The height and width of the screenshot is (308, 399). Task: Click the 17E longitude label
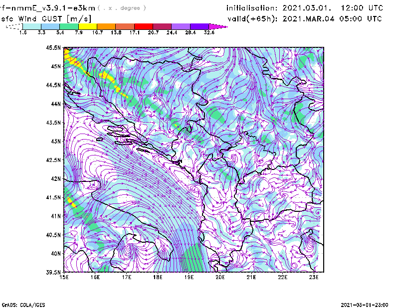[127, 277]
